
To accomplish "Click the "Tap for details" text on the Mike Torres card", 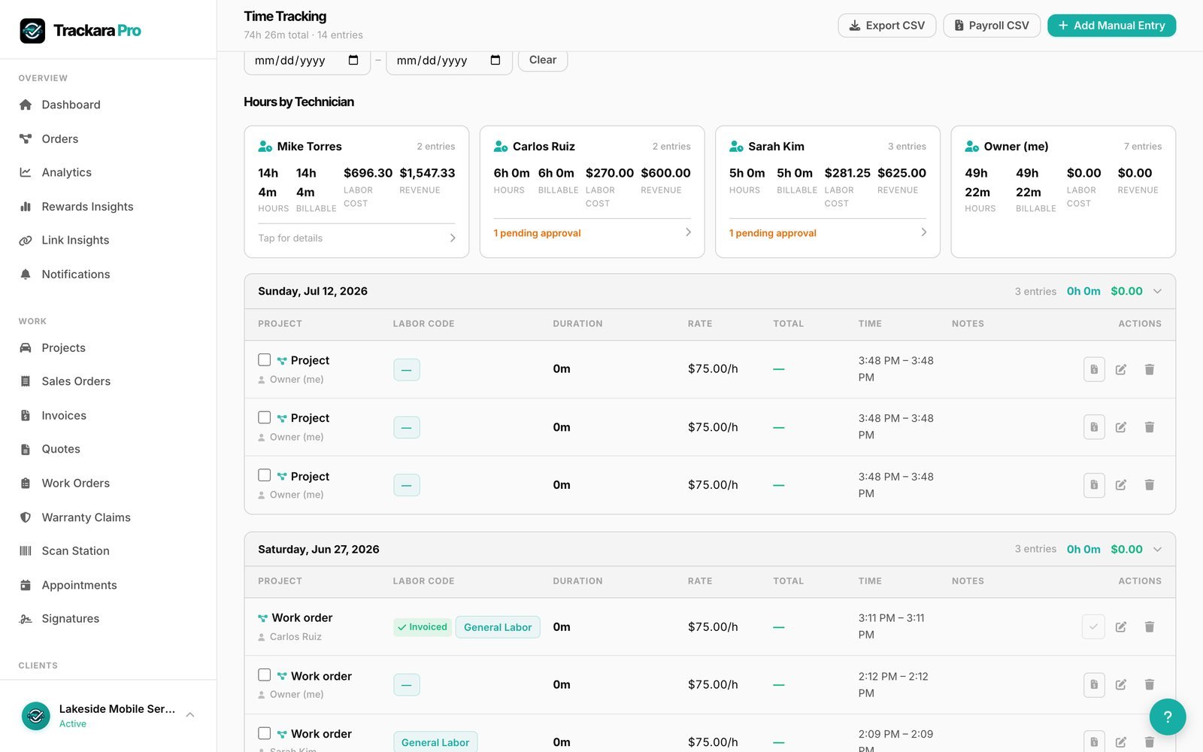I will 290,238.
